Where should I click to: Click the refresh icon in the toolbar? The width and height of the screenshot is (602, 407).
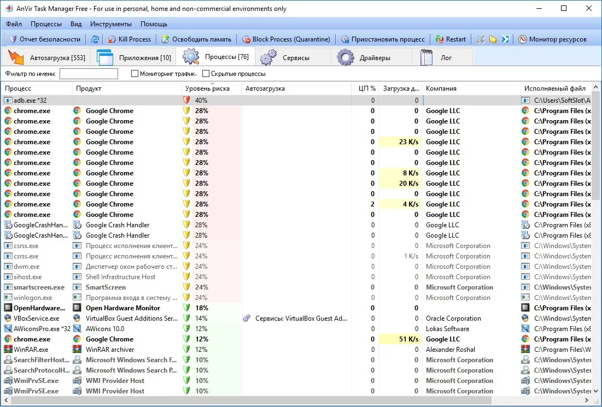[x=95, y=39]
